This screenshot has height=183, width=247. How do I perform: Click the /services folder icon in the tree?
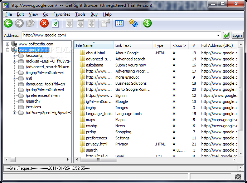coord(21,107)
